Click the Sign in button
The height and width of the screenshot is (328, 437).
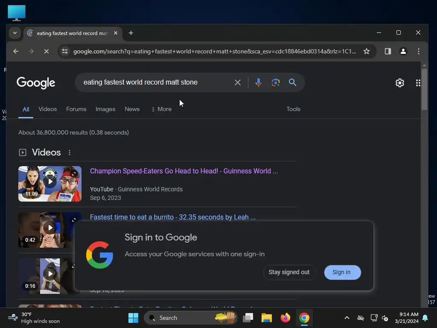pyautogui.click(x=342, y=272)
